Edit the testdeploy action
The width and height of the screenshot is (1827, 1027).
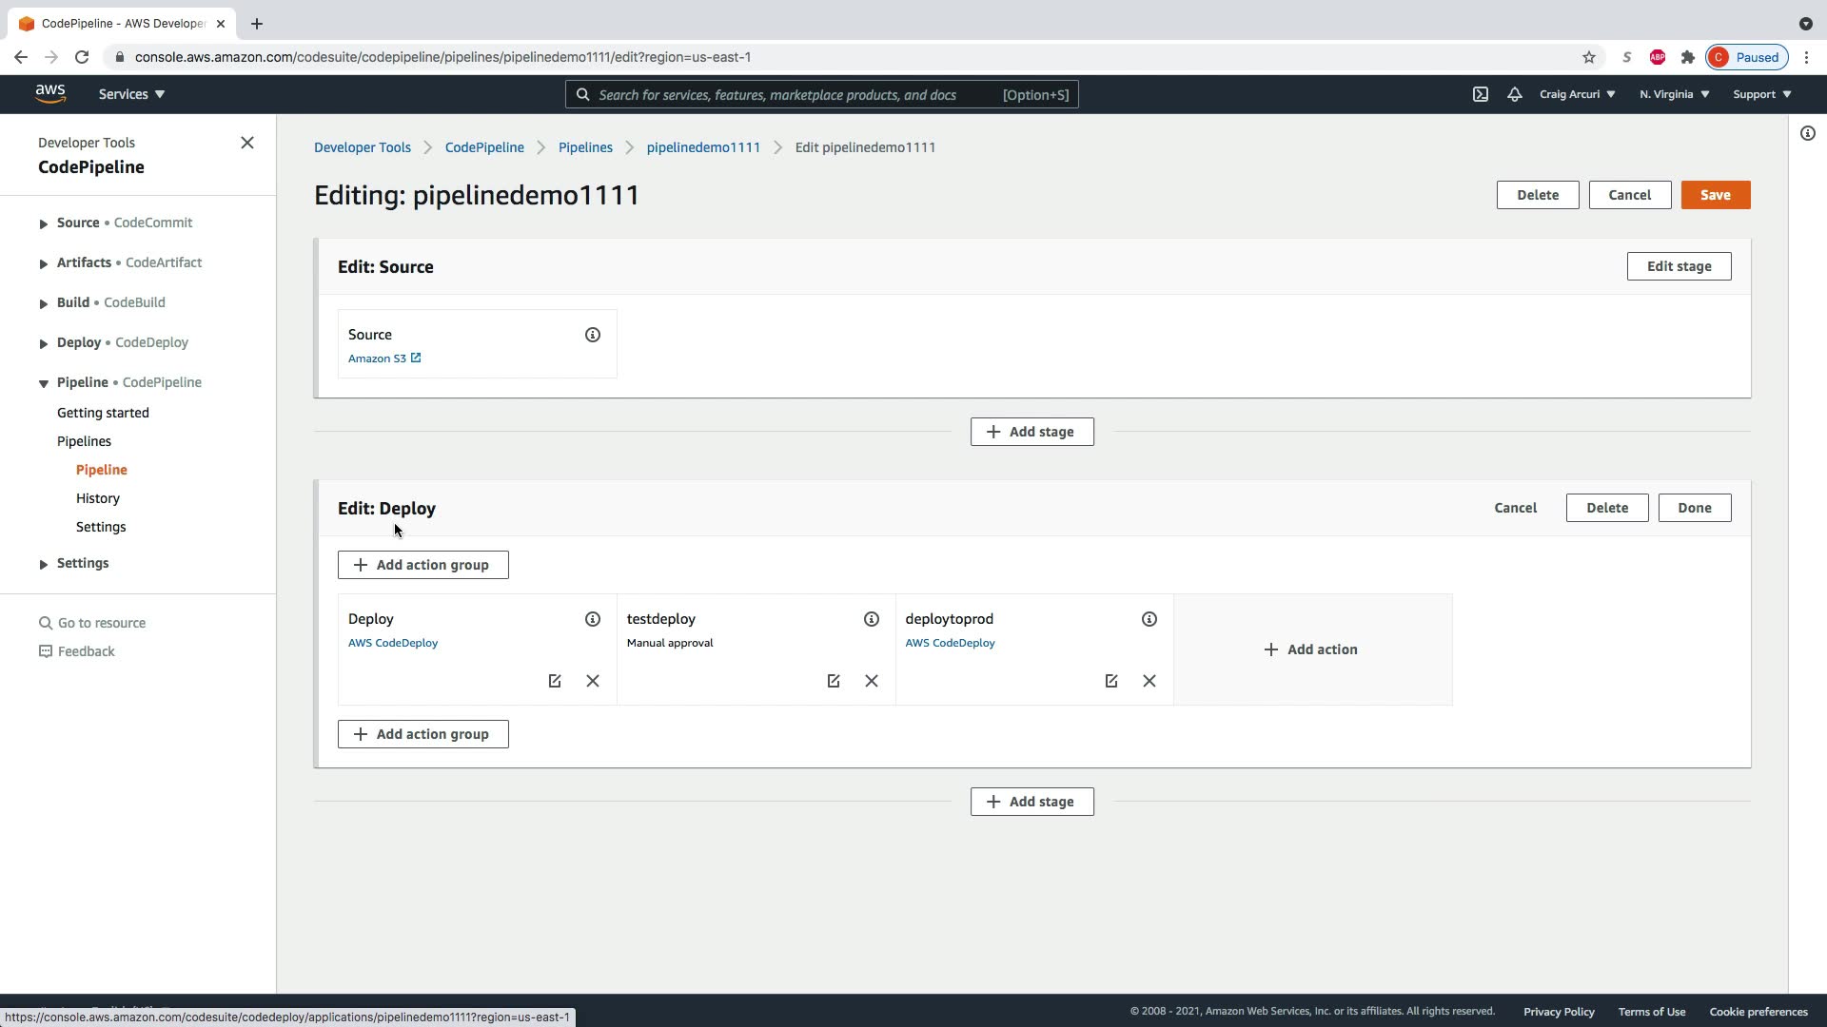click(x=833, y=681)
